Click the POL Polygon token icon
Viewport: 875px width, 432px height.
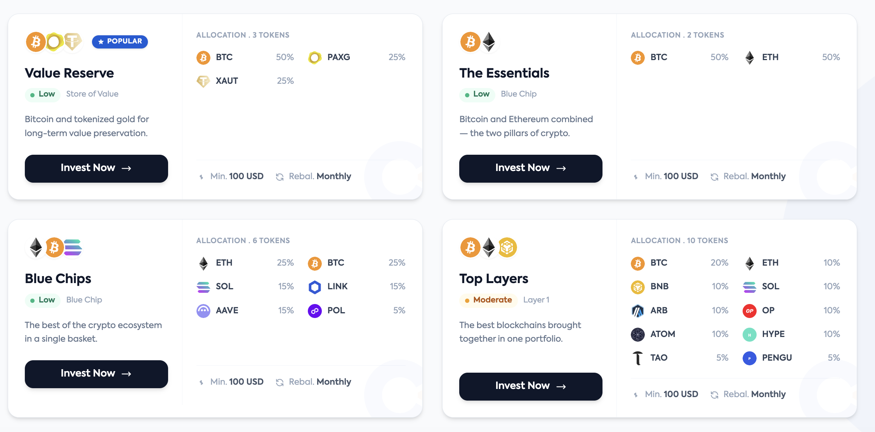click(x=314, y=311)
